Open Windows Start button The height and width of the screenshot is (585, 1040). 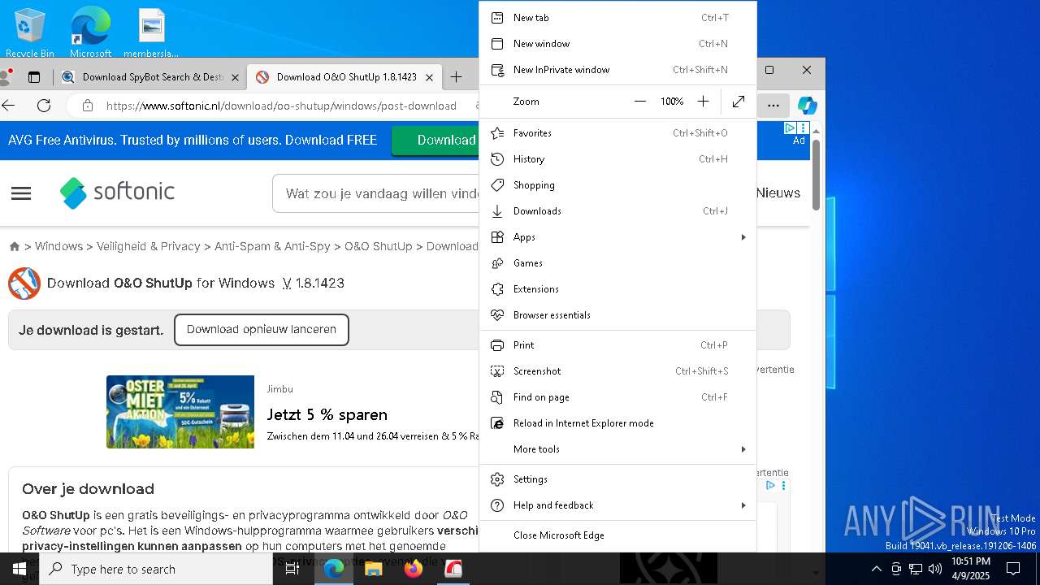coord(19,569)
